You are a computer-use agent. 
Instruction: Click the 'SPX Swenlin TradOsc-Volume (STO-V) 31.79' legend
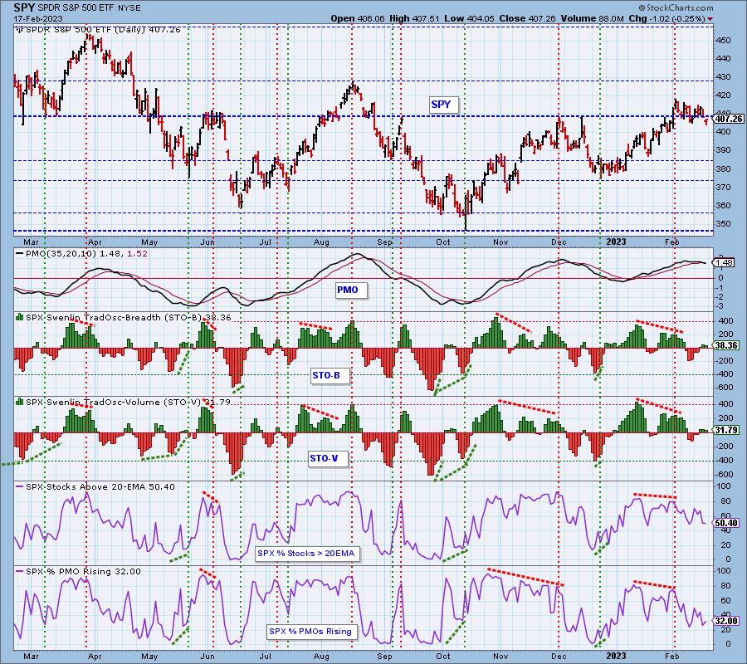point(128,402)
